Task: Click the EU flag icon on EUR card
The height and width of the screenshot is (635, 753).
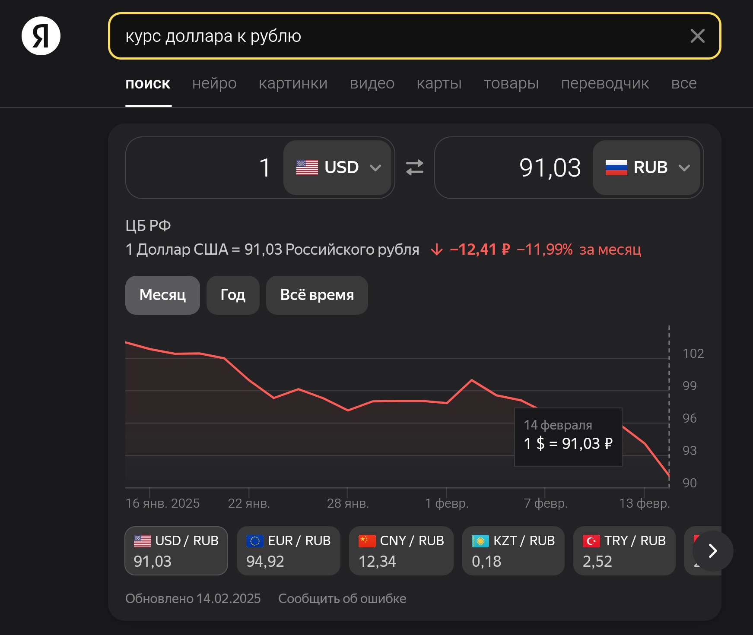Action: (255, 541)
